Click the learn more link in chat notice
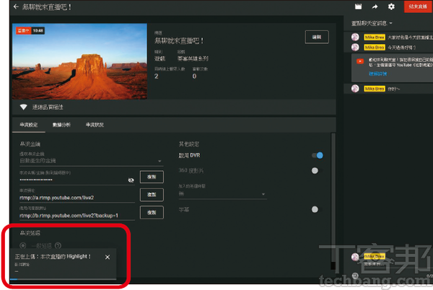Viewport: 433px width, 290px height. pos(377,74)
